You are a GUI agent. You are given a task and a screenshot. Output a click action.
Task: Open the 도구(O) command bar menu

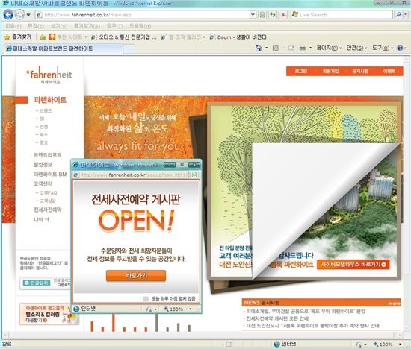[x=383, y=48]
